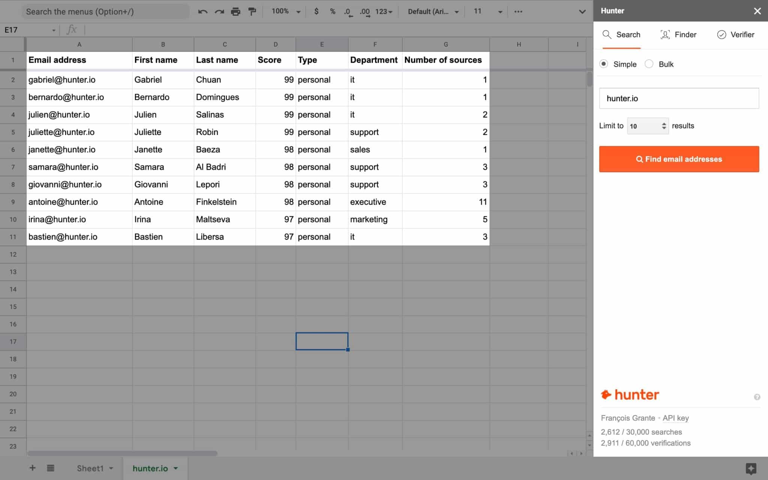Select the Bulk search radio button
The image size is (768, 480).
coord(649,64)
